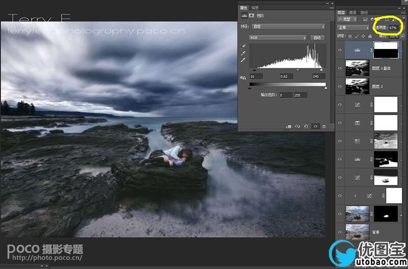The image size is (408, 269).
Task: Select the 图层 3 副本 layer thumbnail
Action: point(358,68)
